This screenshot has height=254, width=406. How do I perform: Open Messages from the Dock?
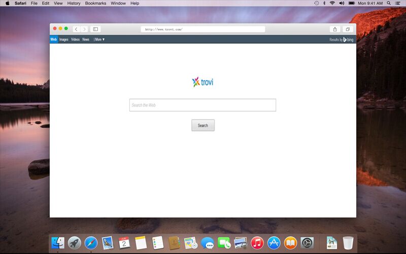click(x=208, y=243)
